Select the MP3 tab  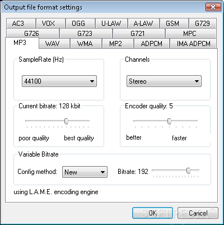point(22,43)
